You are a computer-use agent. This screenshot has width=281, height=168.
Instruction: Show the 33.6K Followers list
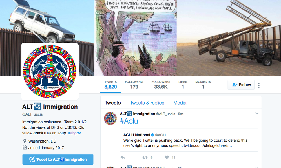161,85
